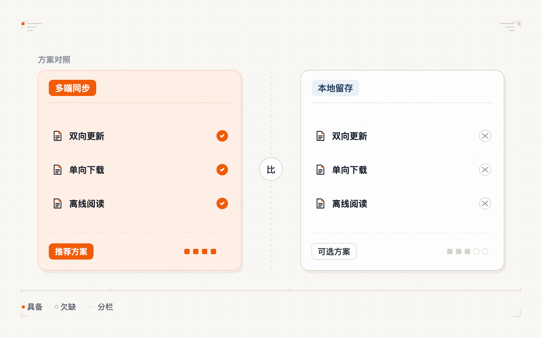Toggle orange checkmark for 单向下载 in 多端同步
Image resolution: width=542 pixels, height=338 pixels.
[x=222, y=170]
